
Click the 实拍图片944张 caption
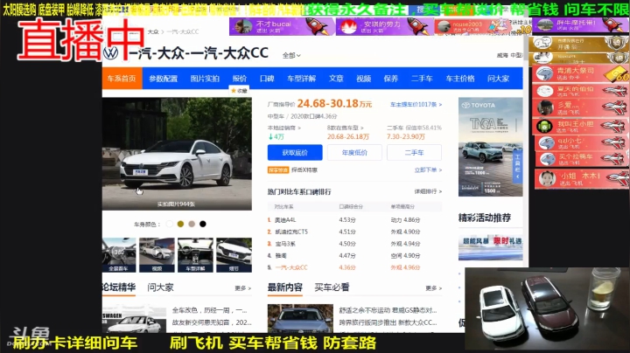tap(176, 204)
